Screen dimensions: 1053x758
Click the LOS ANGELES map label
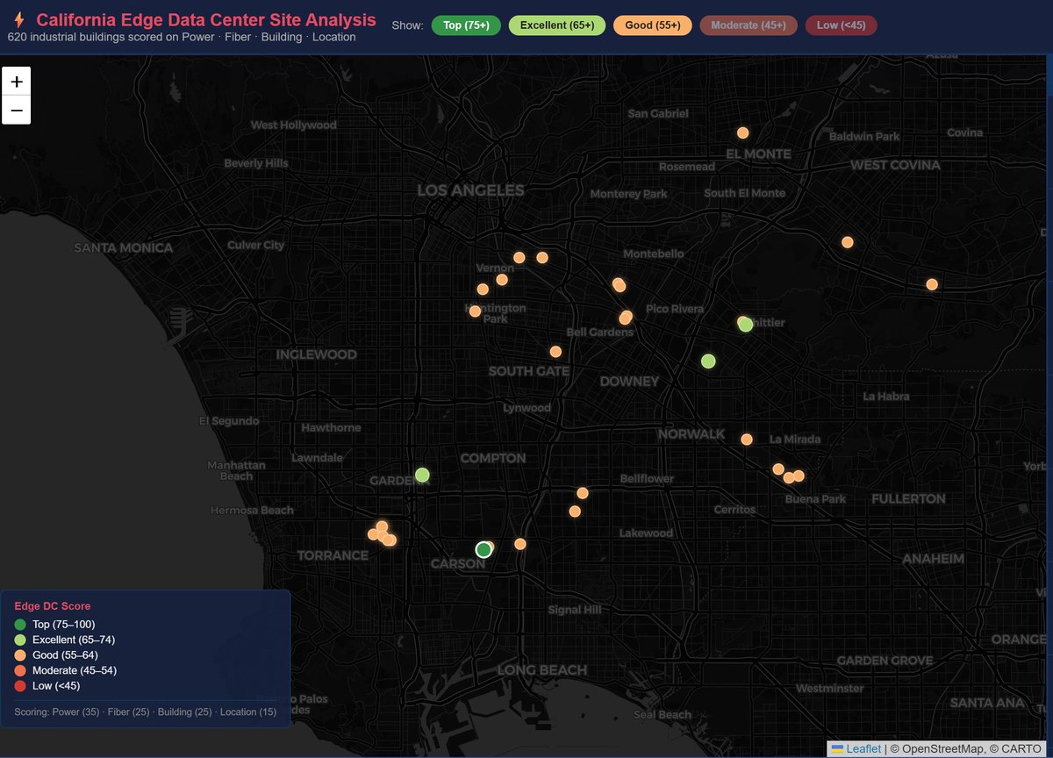tap(470, 190)
